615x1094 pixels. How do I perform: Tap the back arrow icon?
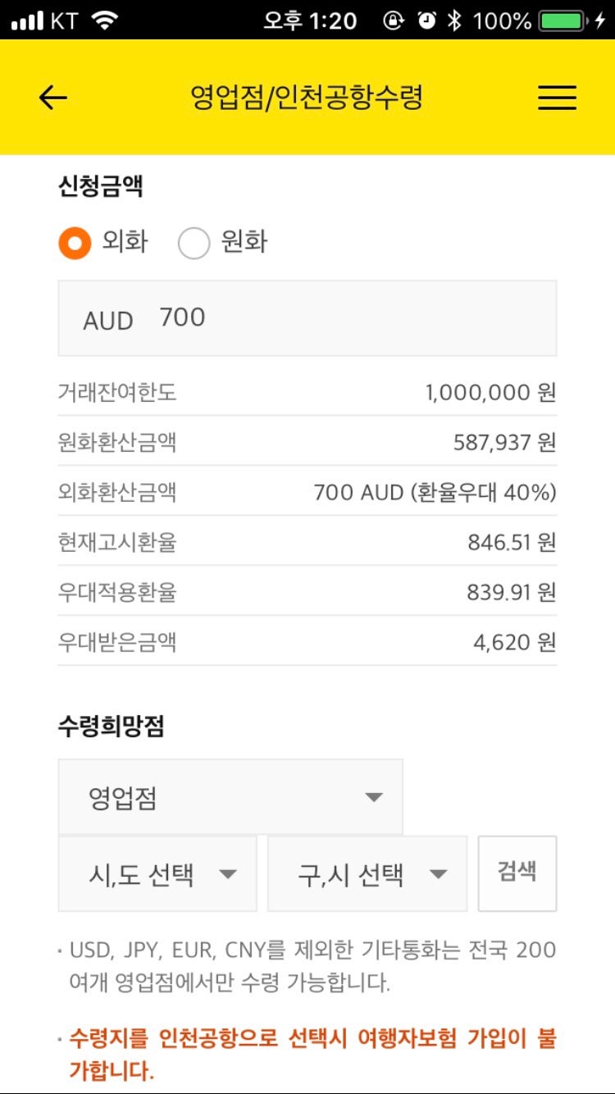(52, 98)
